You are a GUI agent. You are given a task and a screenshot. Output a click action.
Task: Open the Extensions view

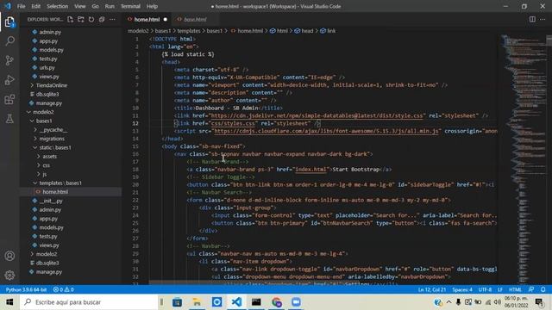tap(9, 100)
